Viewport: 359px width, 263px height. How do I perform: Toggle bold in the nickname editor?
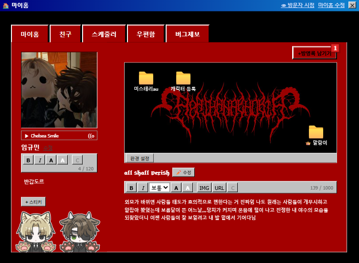(x=28, y=160)
